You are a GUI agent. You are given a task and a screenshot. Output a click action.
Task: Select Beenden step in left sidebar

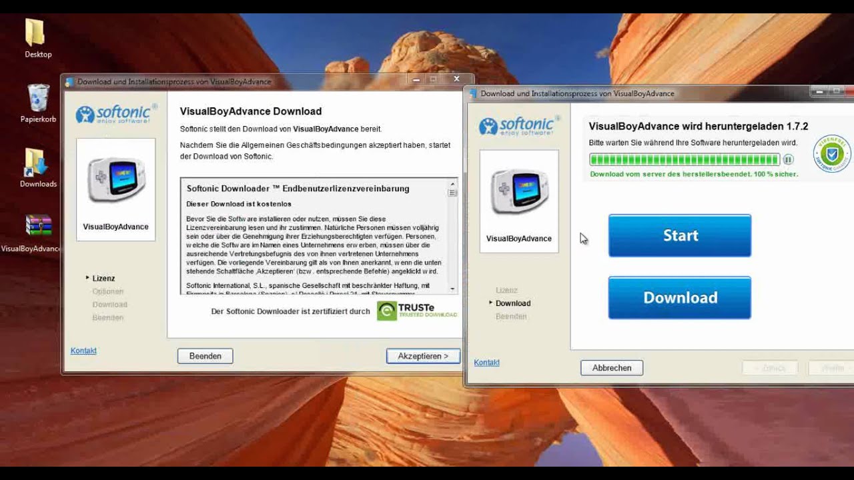[x=107, y=318]
